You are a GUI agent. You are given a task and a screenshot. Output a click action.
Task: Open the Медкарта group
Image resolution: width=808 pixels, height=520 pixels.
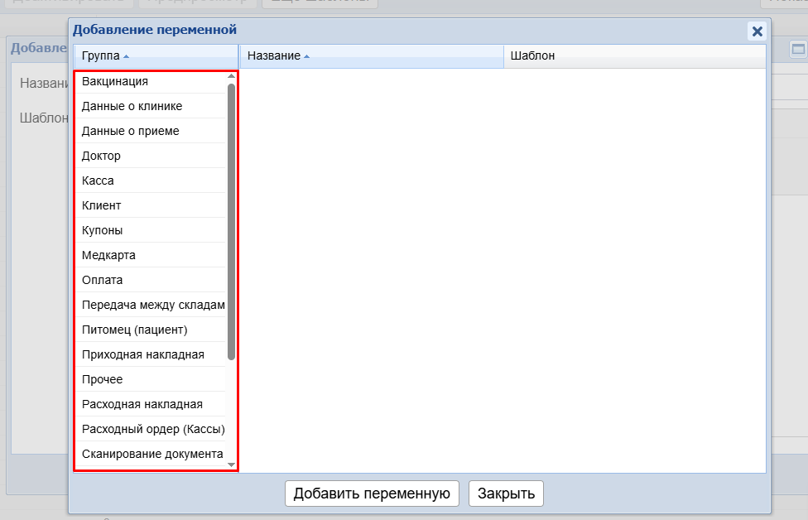point(108,255)
